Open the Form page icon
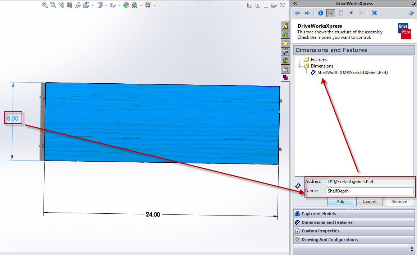 pyautogui.click(x=341, y=13)
